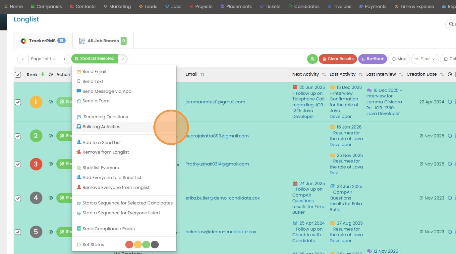The width and height of the screenshot is (456, 254).
Task: Collapse the Shortlist Selected dropdown arrow
Action: (123, 59)
